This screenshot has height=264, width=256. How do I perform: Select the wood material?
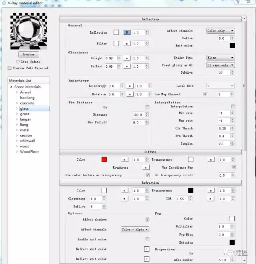[25, 146]
